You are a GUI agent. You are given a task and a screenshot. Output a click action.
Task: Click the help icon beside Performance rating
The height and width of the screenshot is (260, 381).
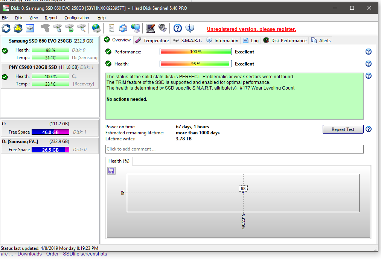point(368,52)
